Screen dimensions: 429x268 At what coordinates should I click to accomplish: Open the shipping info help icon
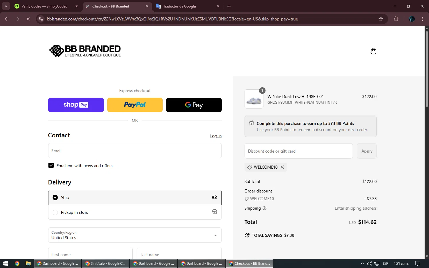pos(264,208)
